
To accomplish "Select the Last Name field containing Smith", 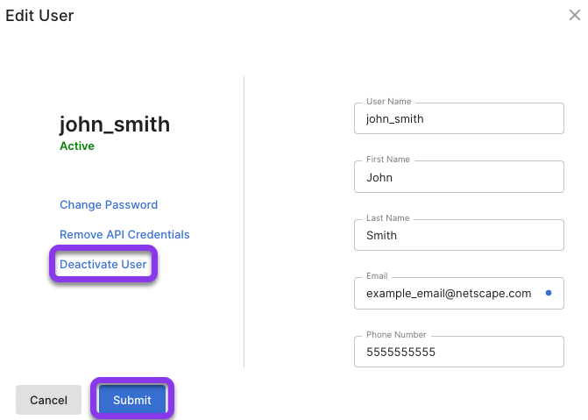I will (x=458, y=235).
